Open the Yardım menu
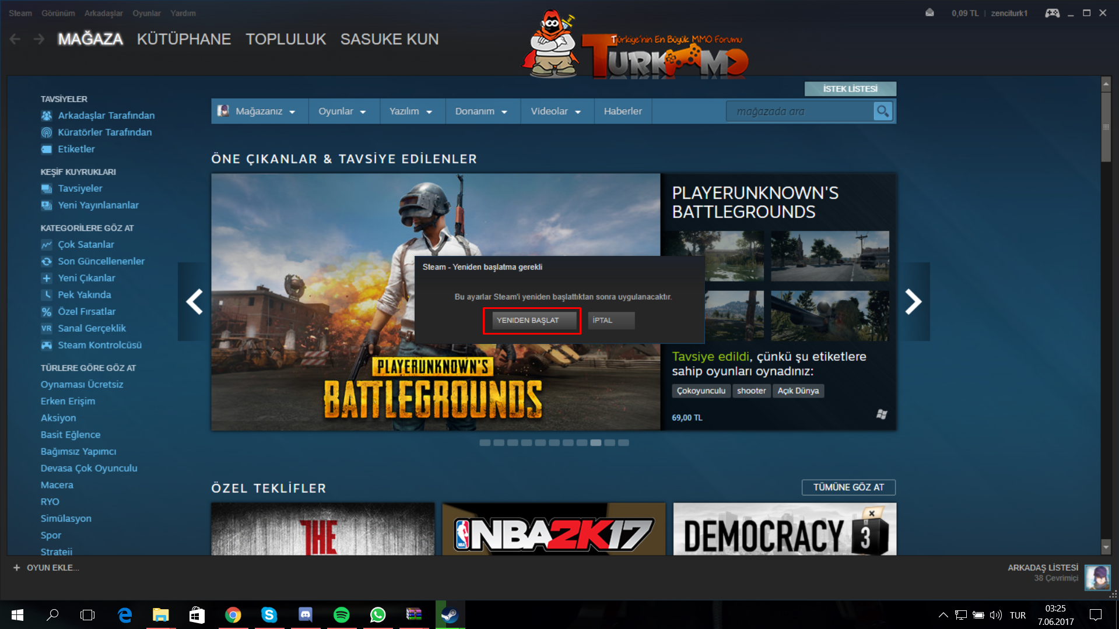This screenshot has width=1119, height=629. pyautogui.click(x=183, y=13)
